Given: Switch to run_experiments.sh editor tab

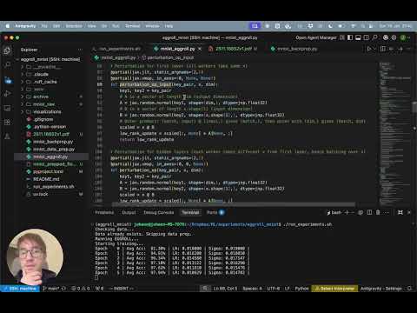Looking at the screenshot, I should click(x=117, y=49).
